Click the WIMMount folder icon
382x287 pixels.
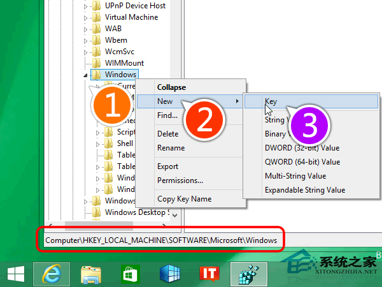coord(96,63)
